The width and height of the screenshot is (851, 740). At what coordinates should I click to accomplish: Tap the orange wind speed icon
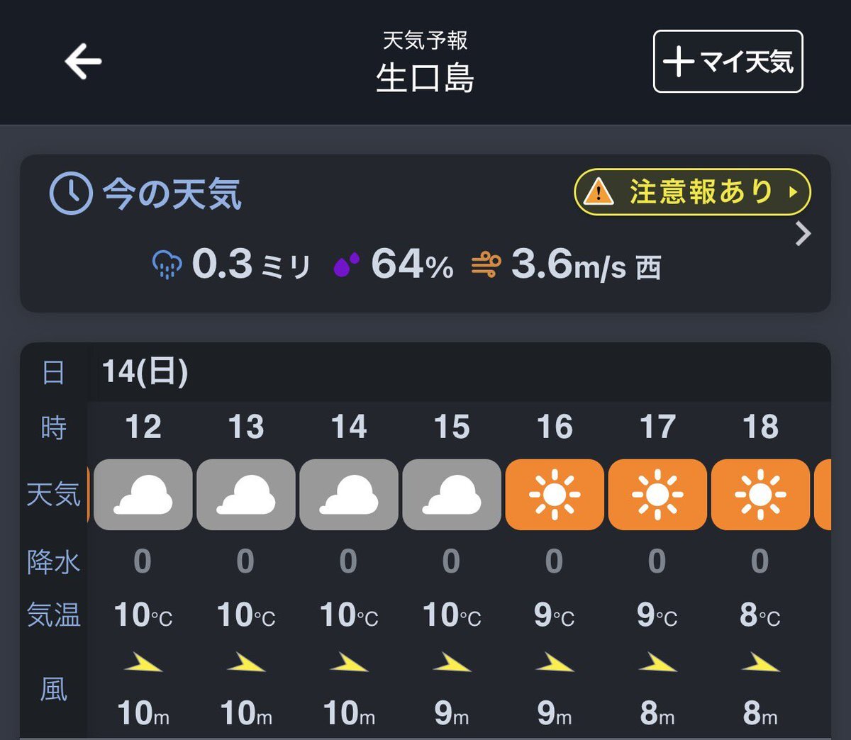point(486,265)
